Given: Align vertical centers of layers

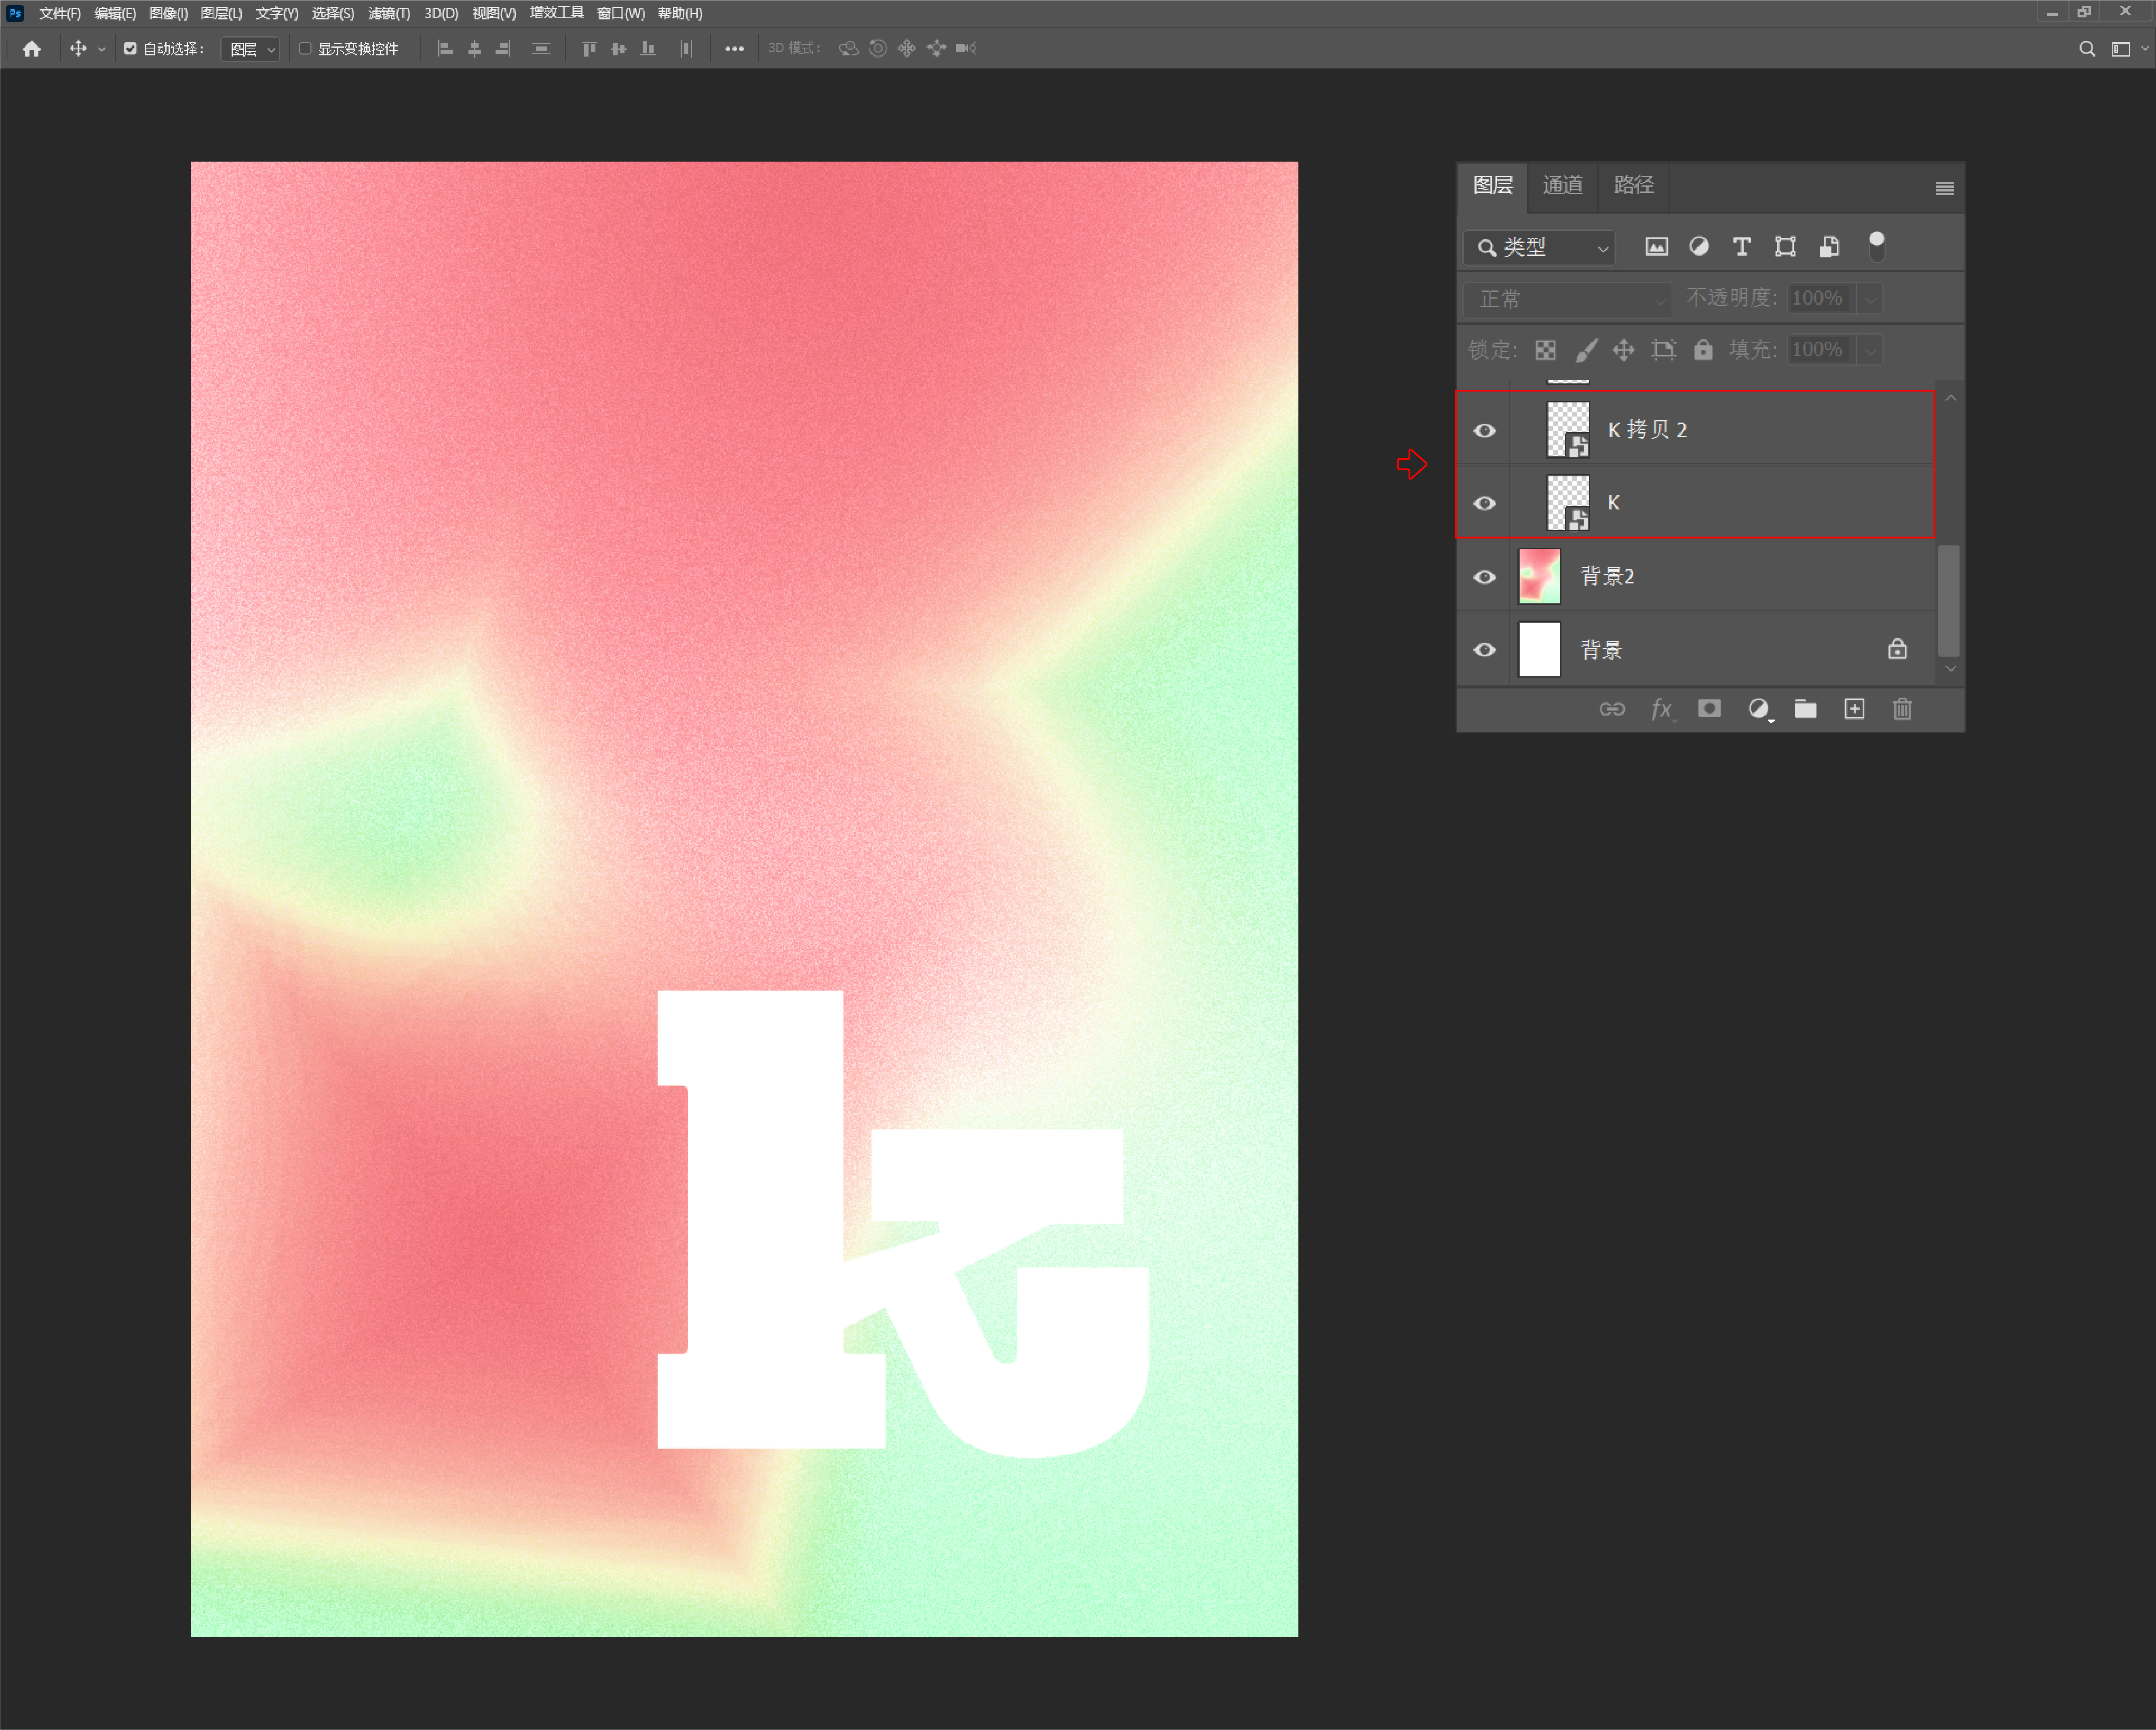Looking at the screenshot, I should [619, 49].
